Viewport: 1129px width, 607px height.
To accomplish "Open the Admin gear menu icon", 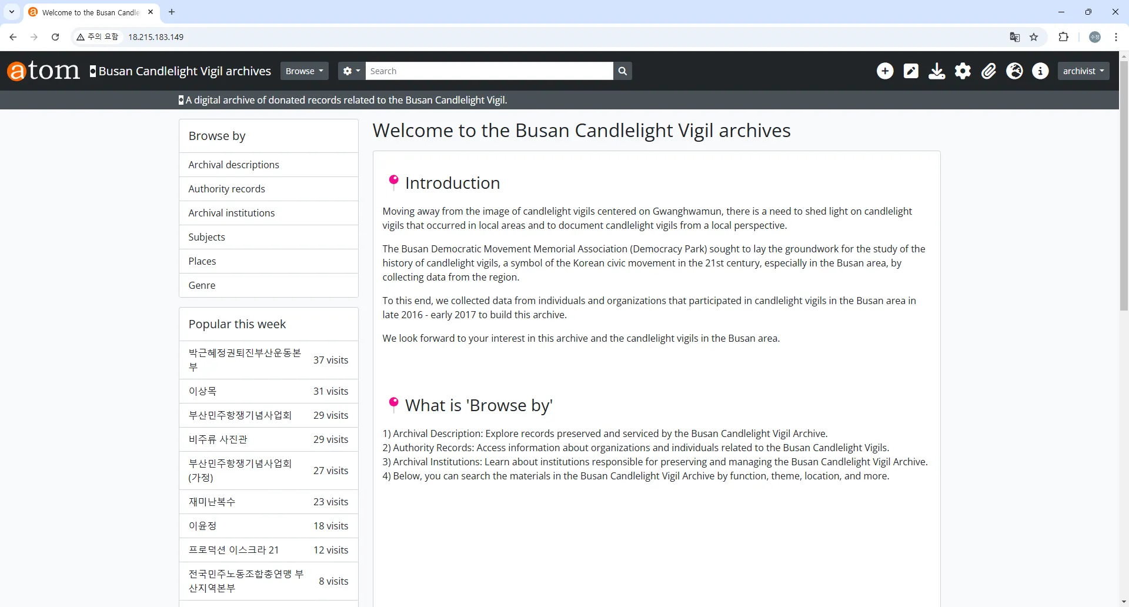I will (963, 71).
